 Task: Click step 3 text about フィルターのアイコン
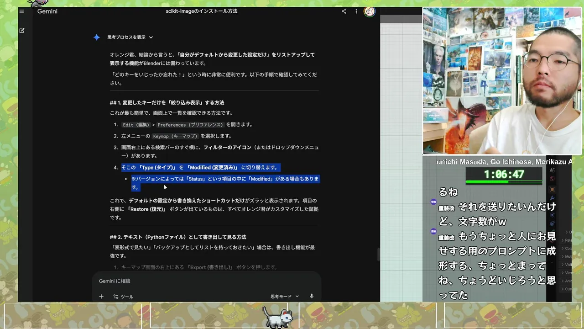click(x=220, y=152)
